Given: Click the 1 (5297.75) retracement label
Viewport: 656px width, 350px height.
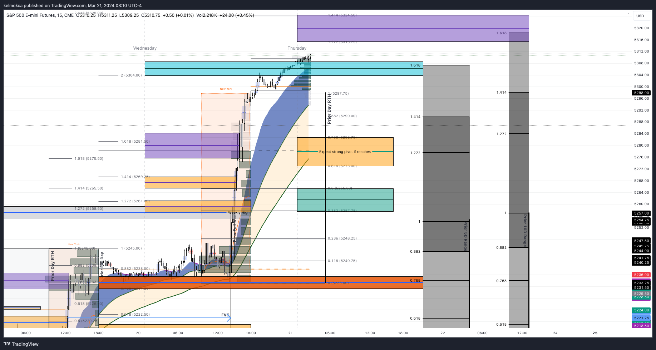Looking at the screenshot, I should [338, 94].
